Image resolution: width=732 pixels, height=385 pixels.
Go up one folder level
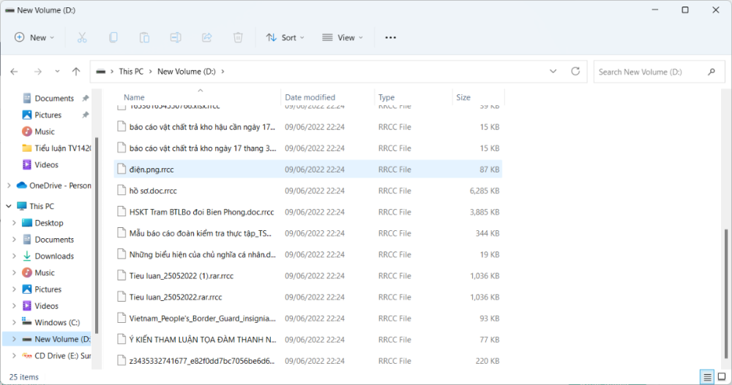tap(76, 72)
